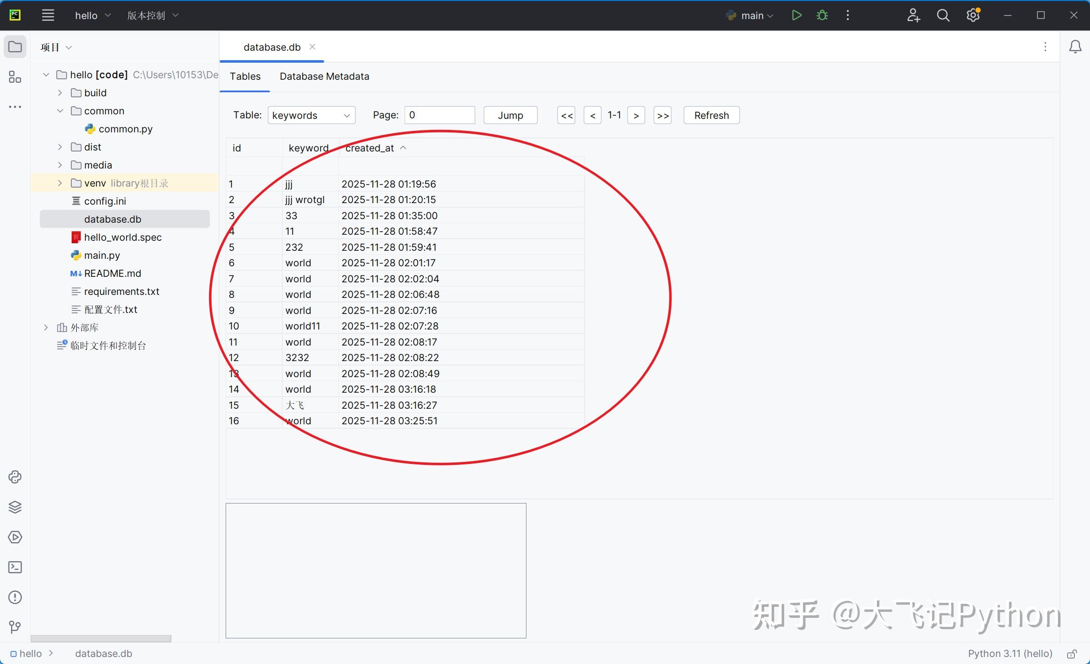Expand the dist folder
This screenshot has height=664, width=1090.
(x=60, y=146)
